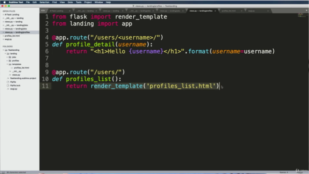
Task: Click the jobs folder icon
Action: pos(10,57)
